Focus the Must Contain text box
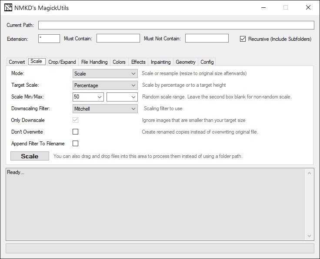Image resolution: width=320 pixels, height=259 pixels. 118,38
